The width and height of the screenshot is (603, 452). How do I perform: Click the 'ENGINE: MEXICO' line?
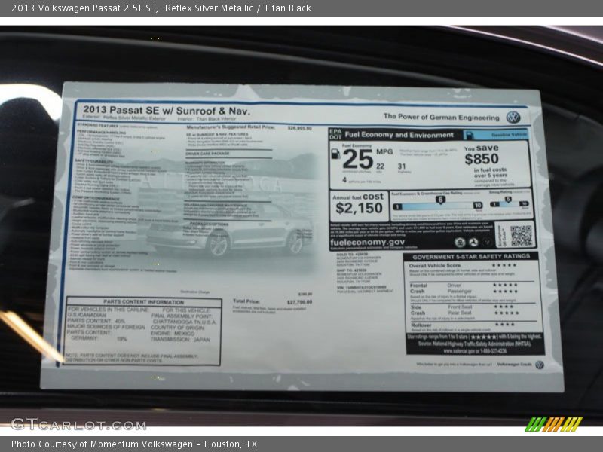click(x=173, y=334)
